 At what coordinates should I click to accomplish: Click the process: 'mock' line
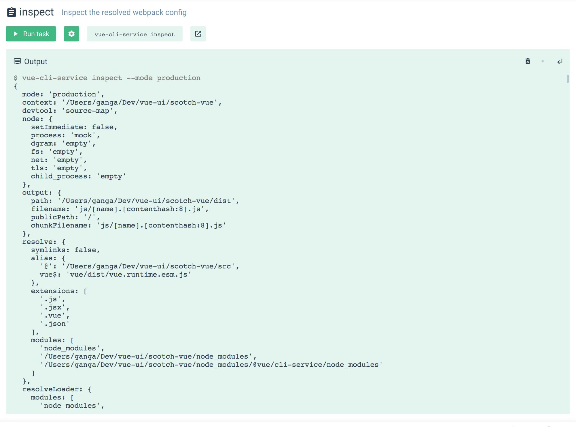point(65,135)
